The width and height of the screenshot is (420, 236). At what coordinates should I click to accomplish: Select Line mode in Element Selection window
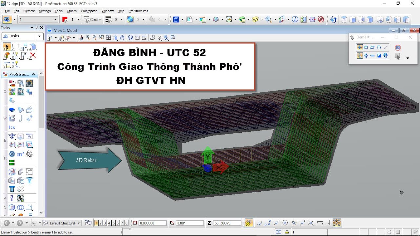pos(386,48)
